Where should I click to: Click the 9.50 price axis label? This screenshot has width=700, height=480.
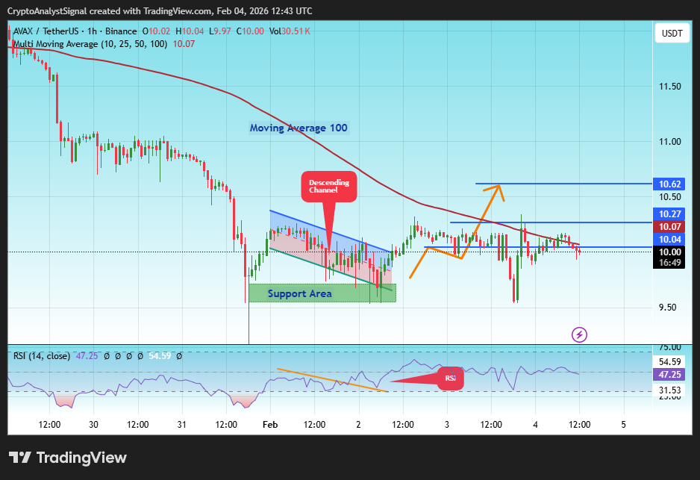click(x=667, y=308)
